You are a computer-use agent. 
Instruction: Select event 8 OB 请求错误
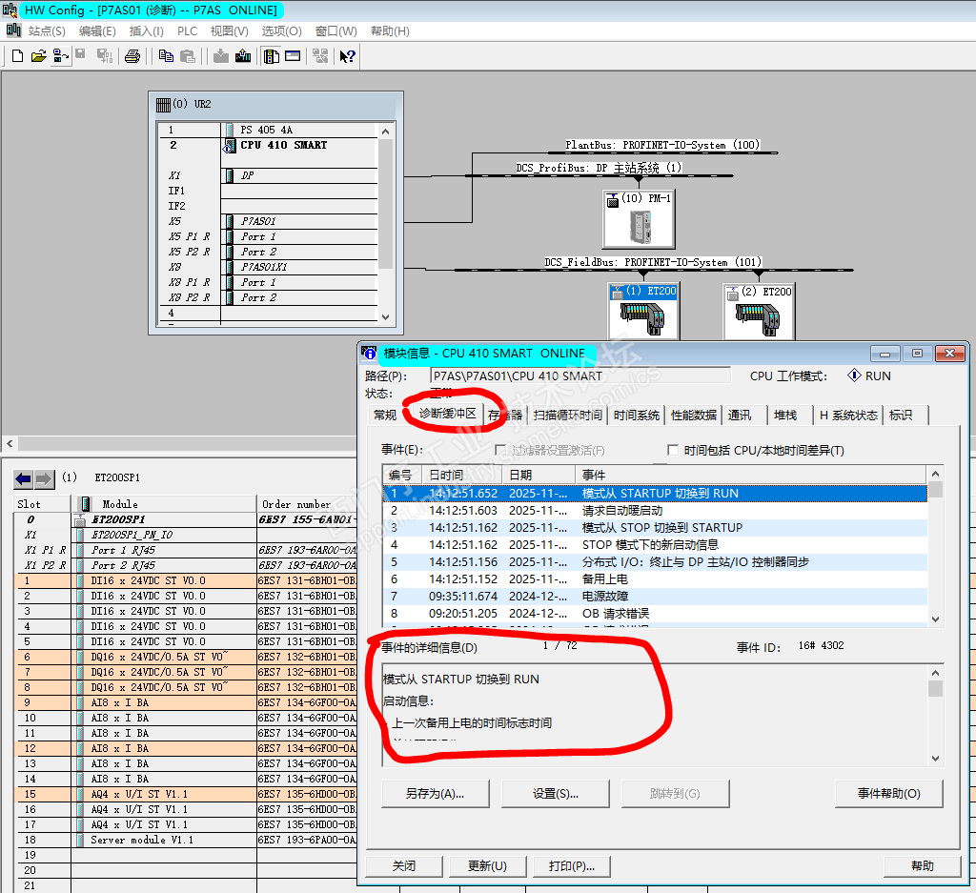pyautogui.click(x=655, y=614)
